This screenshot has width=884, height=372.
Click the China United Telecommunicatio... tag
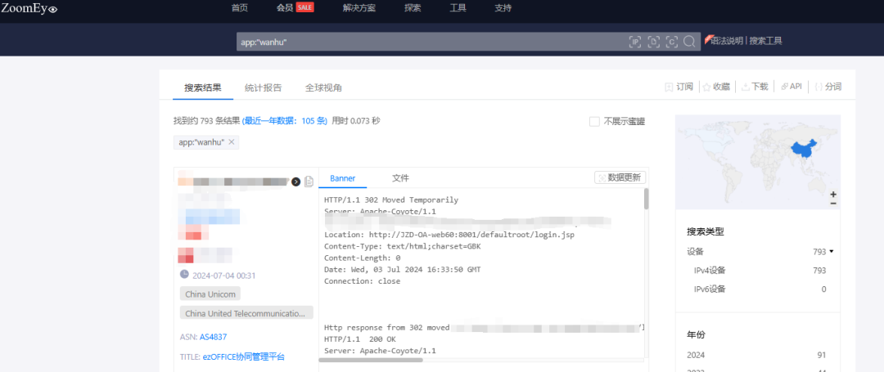tap(246, 313)
